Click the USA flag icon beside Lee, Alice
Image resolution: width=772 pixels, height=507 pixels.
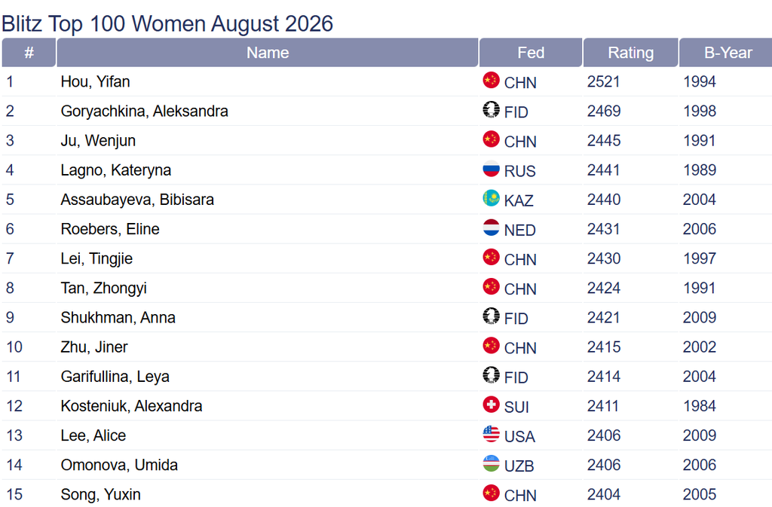click(x=491, y=434)
